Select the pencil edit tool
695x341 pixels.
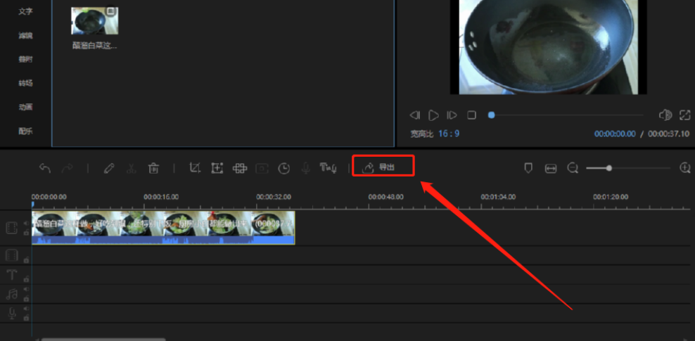(108, 168)
